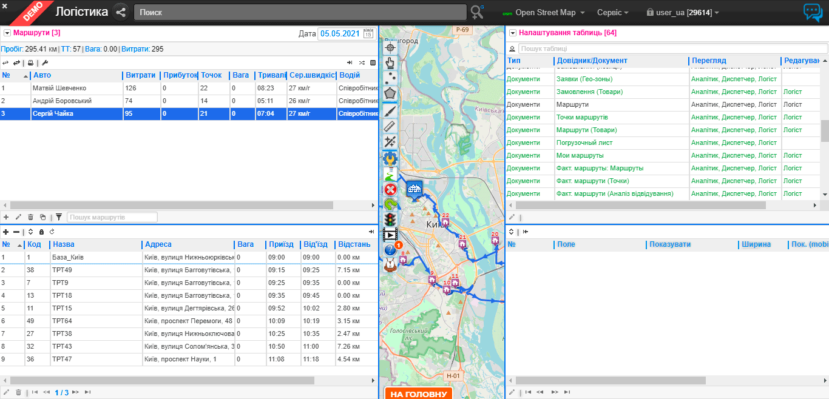
Task: Toggle the lock icon in route points toolbar
Action: click(x=41, y=232)
